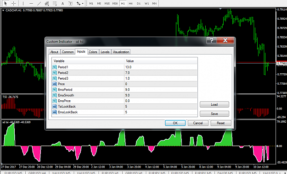The height and width of the screenshot is (174, 287).
Task: Select the text 'A' tool
Action: point(62,3)
